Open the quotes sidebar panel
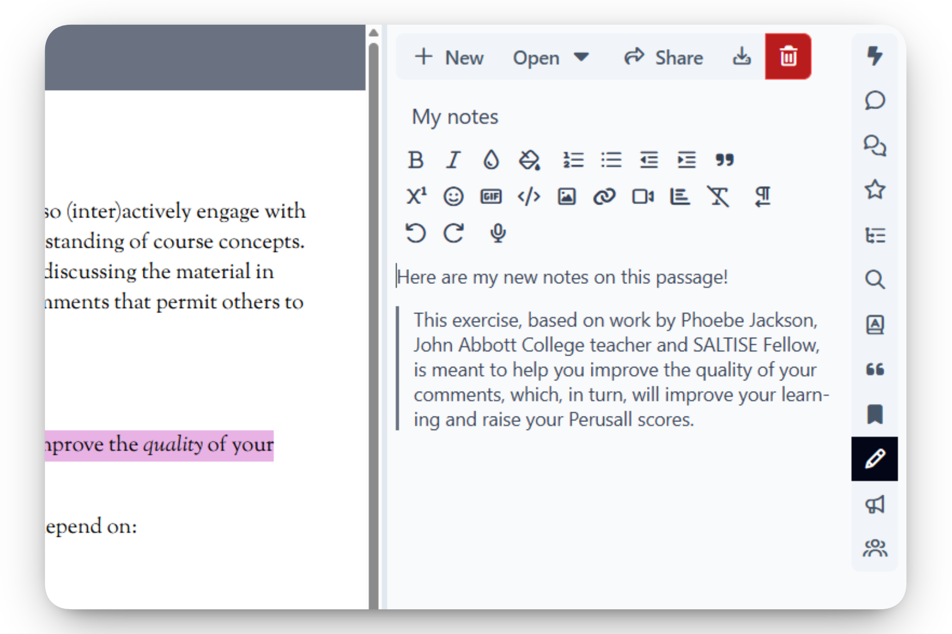The height and width of the screenshot is (634, 952). click(x=875, y=369)
